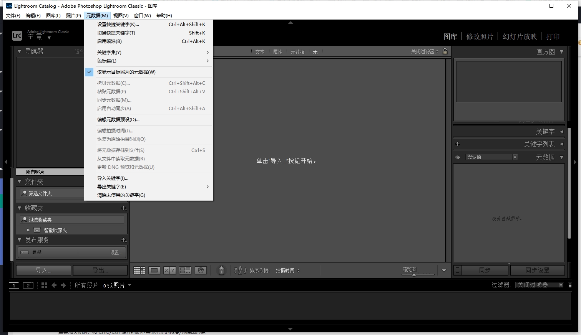Expand the 智能收藏夹 tree triangle
581x335 pixels.
[x=28, y=230]
